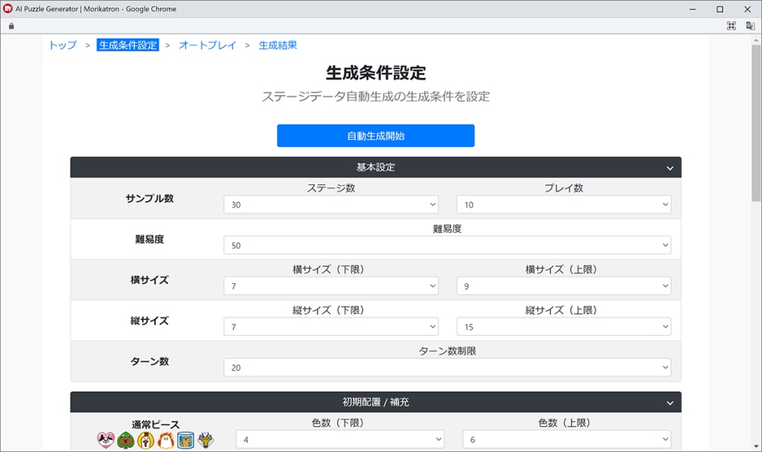
Task: Go to the 生成結果 breadcrumb step
Action: 278,45
